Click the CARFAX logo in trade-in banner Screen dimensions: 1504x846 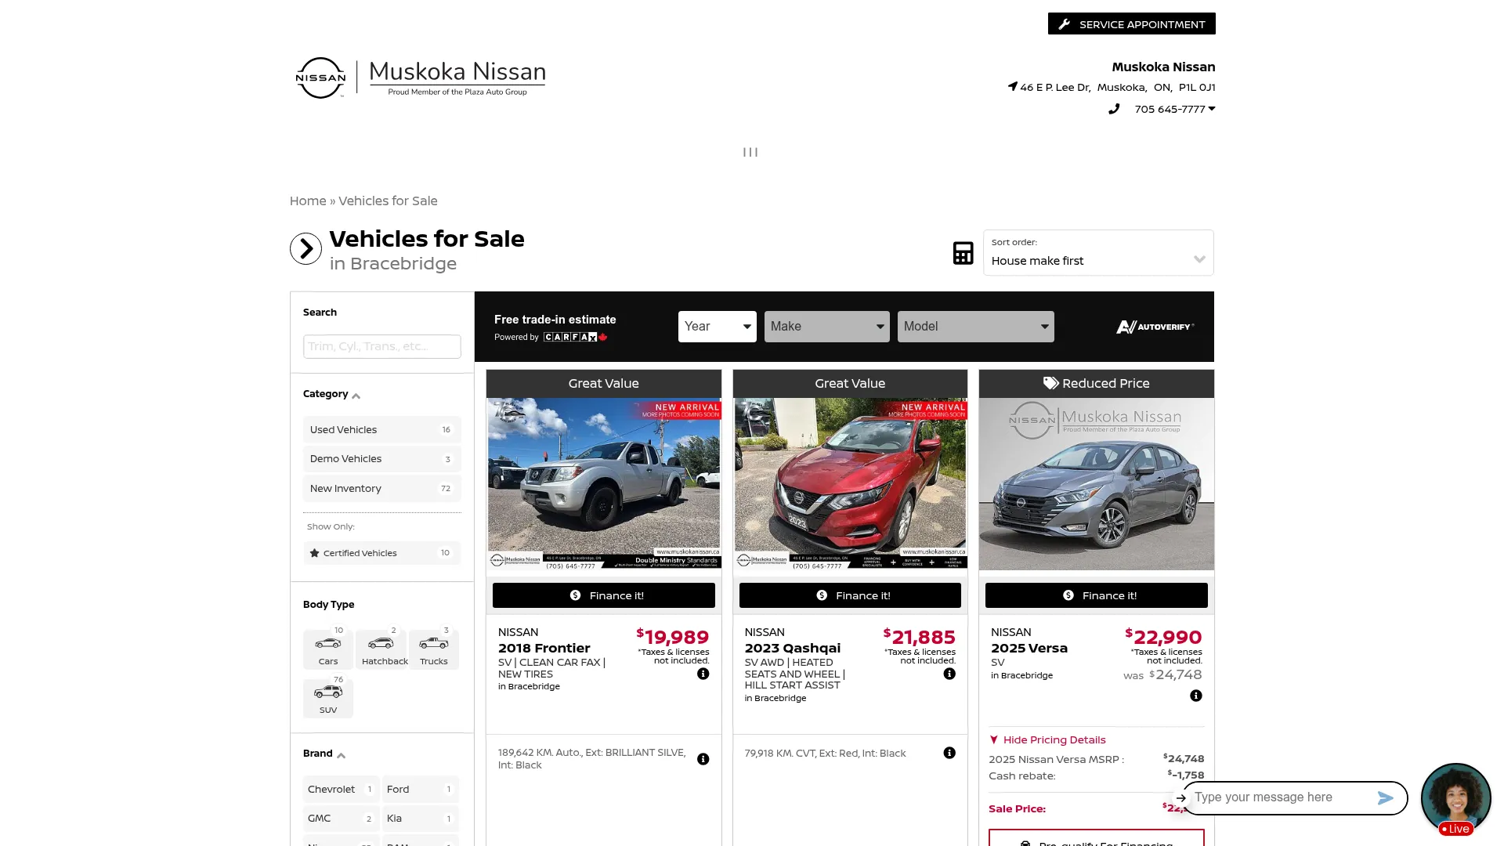(x=576, y=338)
